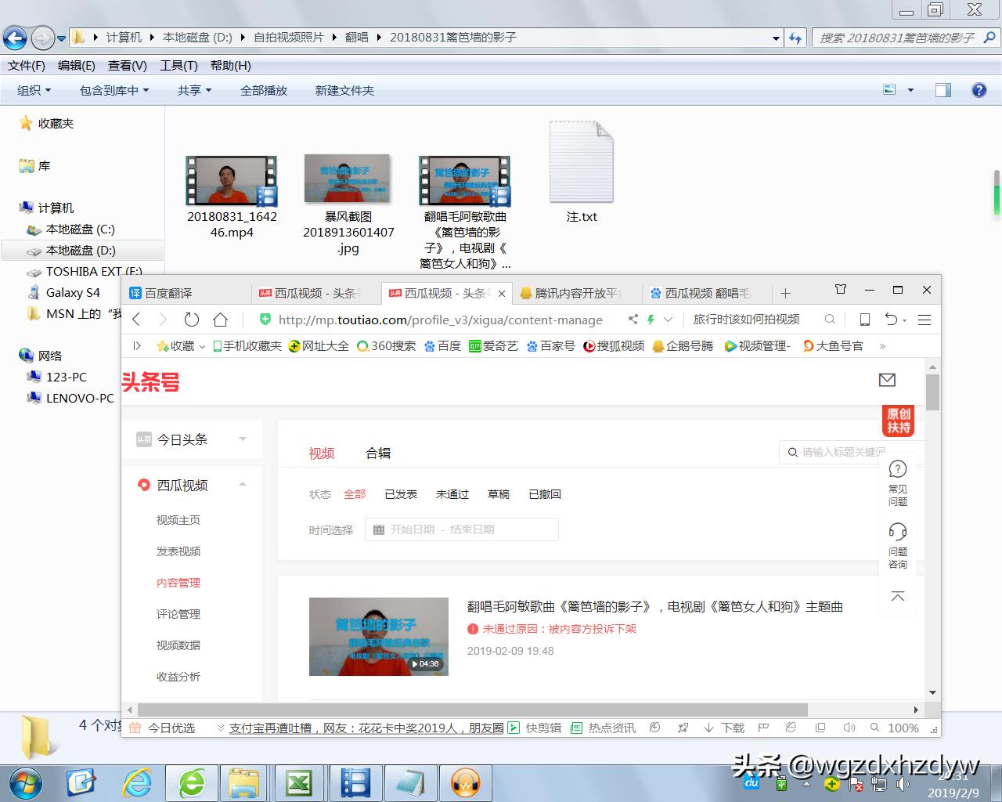Open the browser home page
This screenshot has height=802, width=1002.
[x=221, y=320]
